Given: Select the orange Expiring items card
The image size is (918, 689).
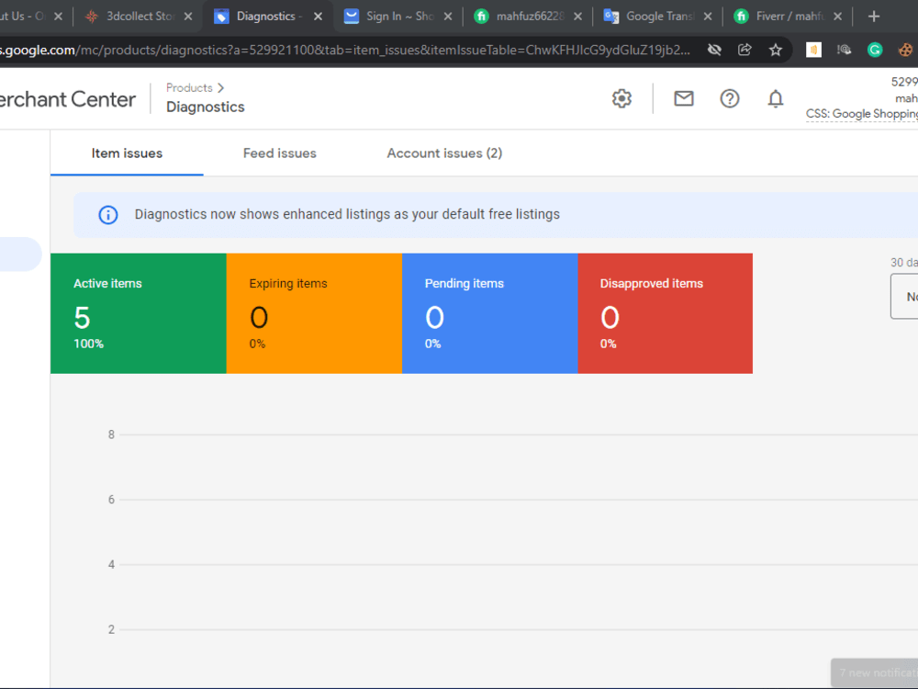Looking at the screenshot, I should coord(314,313).
